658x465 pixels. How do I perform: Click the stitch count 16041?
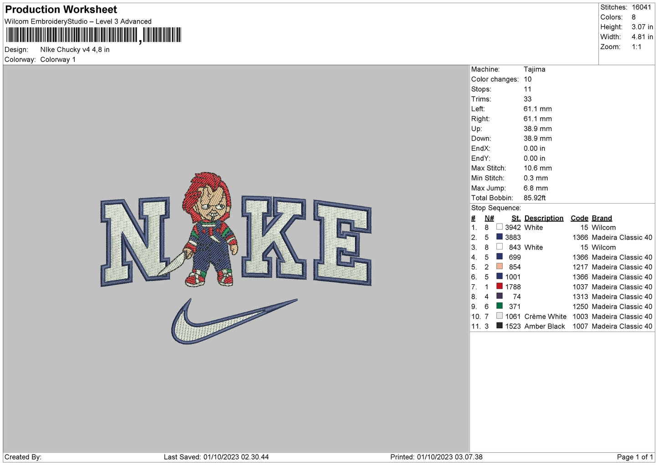(641, 7)
